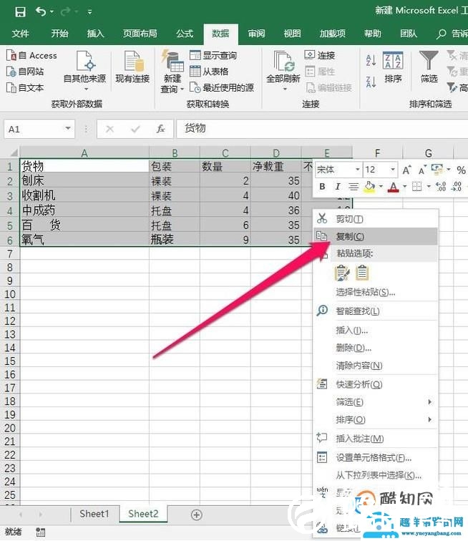
Task: Select 剪切(T) in context menu
Action: 376,219
